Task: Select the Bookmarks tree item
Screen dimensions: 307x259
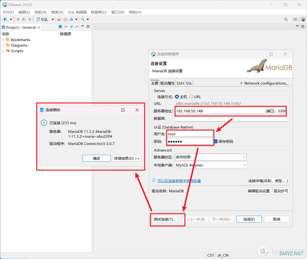Action: point(18,40)
